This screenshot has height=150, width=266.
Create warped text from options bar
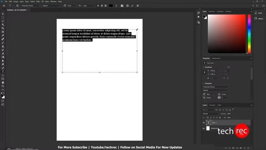coord(116,5)
